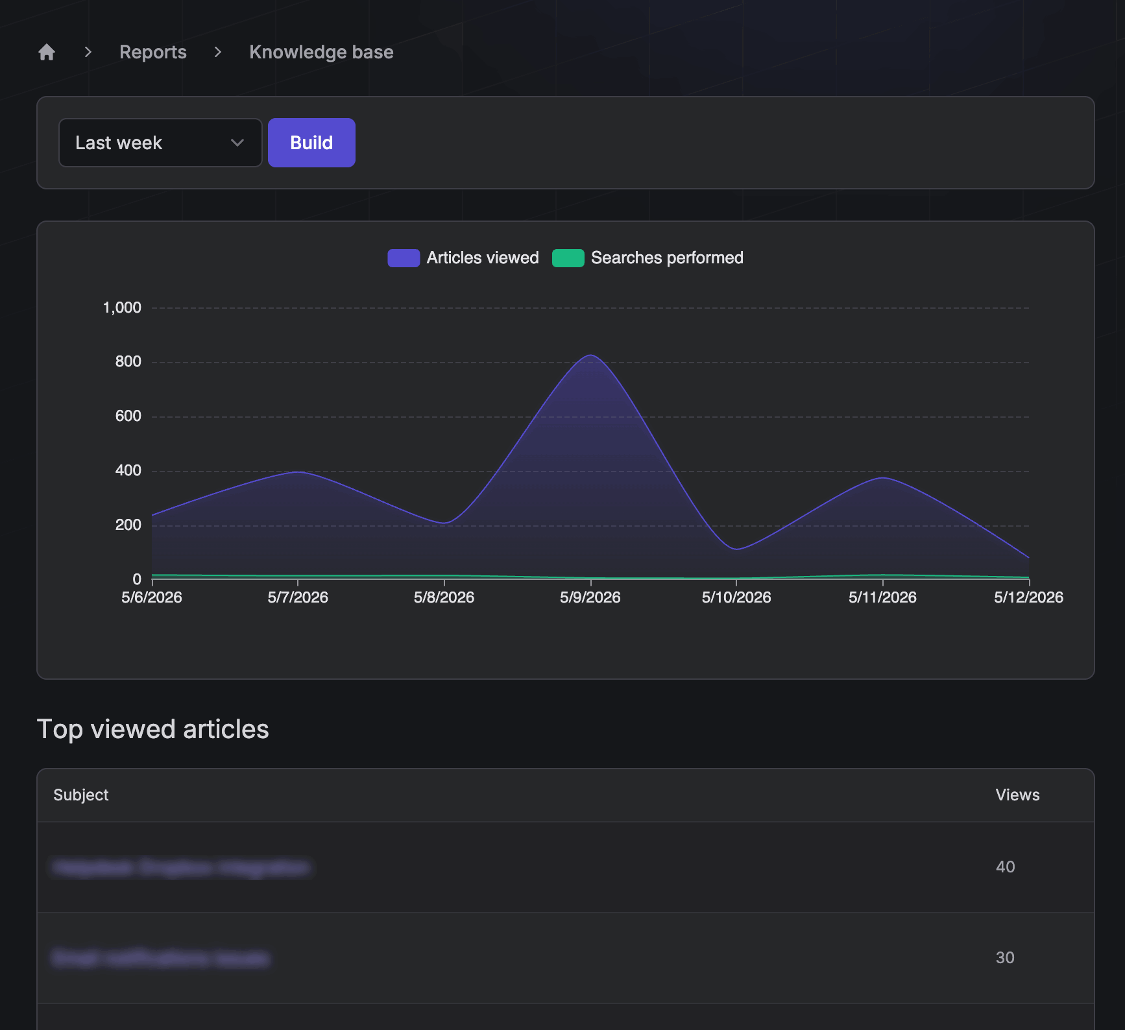Click the Build button
This screenshot has width=1125, height=1030.
click(311, 143)
